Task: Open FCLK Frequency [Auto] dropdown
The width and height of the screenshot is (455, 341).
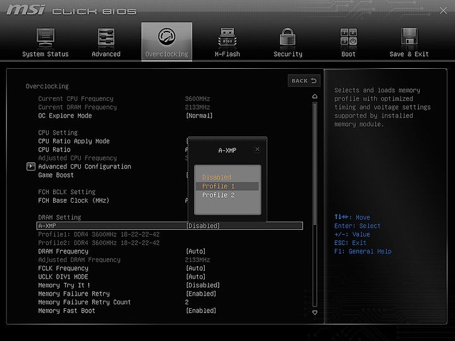Action: 195,268
